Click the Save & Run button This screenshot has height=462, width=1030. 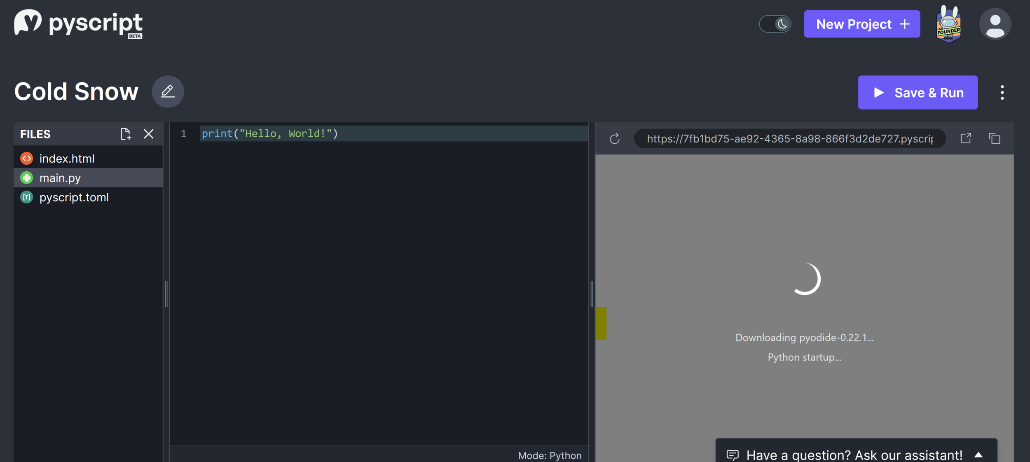(x=918, y=93)
